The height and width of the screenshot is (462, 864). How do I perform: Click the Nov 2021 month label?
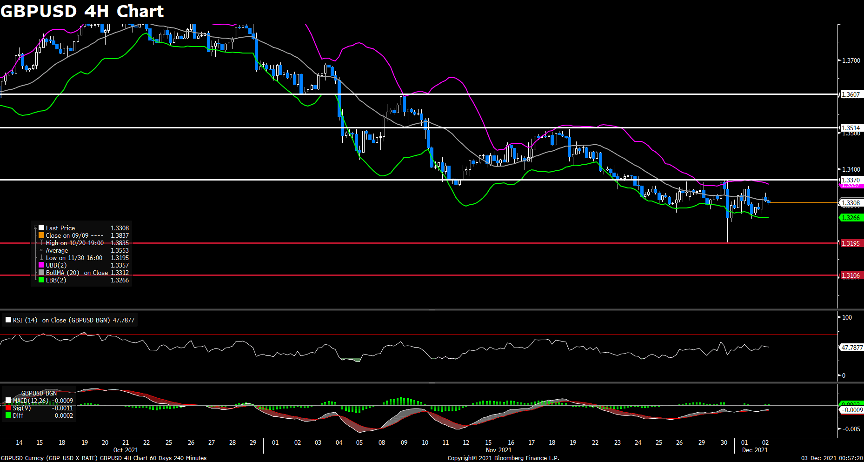coord(498,450)
